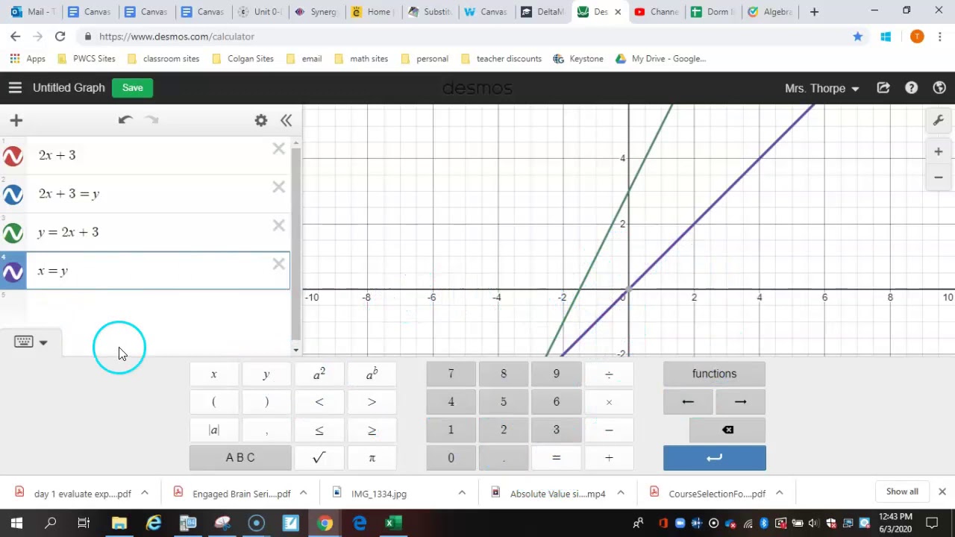Open graph settings wrench
This screenshot has height=537, width=955.
tap(939, 120)
